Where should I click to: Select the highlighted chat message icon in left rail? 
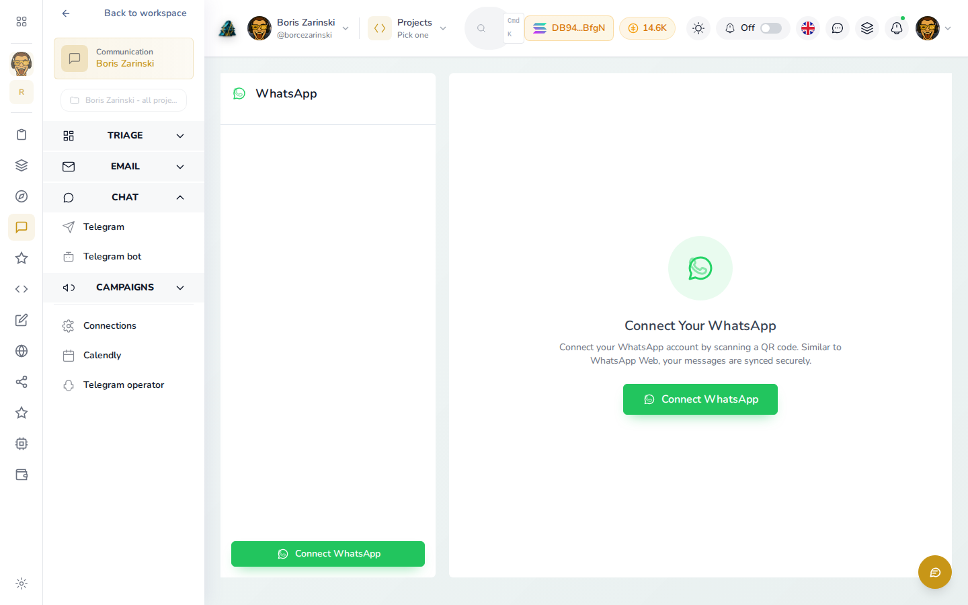point(22,227)
